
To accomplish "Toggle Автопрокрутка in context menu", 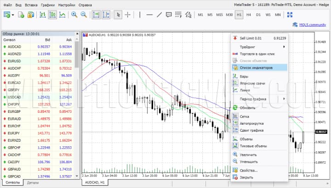I will (x=251, y=123).
